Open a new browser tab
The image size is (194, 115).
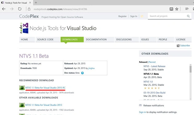click(x=36, y=2)
